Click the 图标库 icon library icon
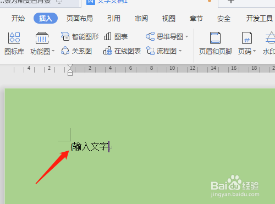Viewport: 275px width, 204px height. pos(14,38)
